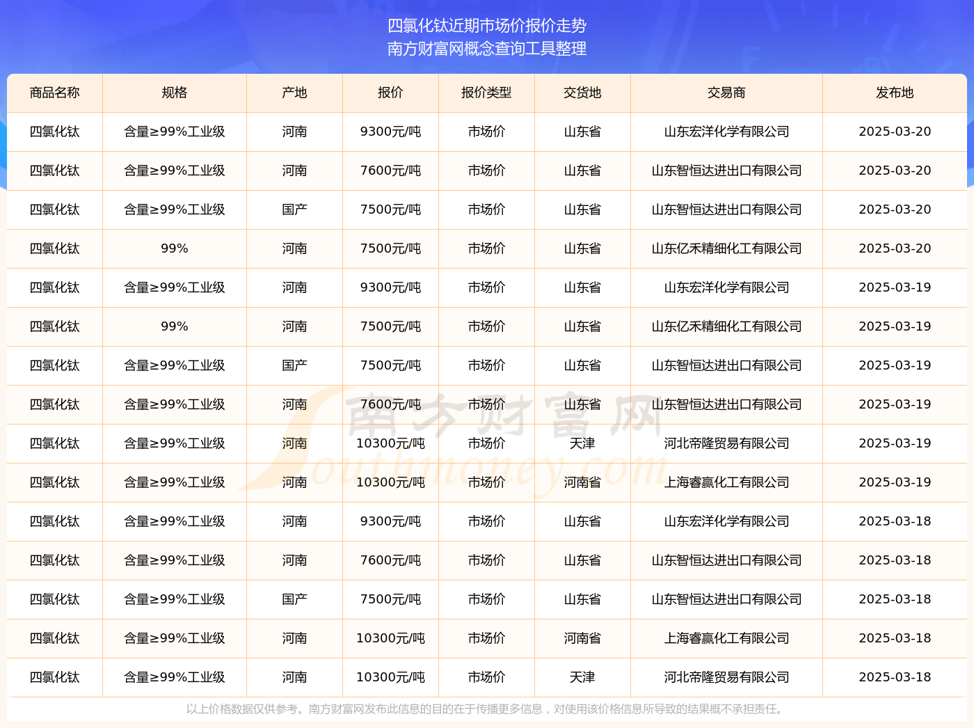The height and width of the screenshot is (728, 974).
Task: Click the title 四氯化钛近期市场价报价走势
Action: 487,26
